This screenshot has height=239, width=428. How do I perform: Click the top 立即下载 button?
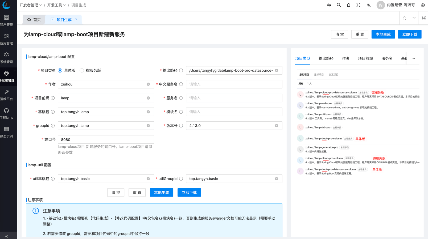coord(410,34)
